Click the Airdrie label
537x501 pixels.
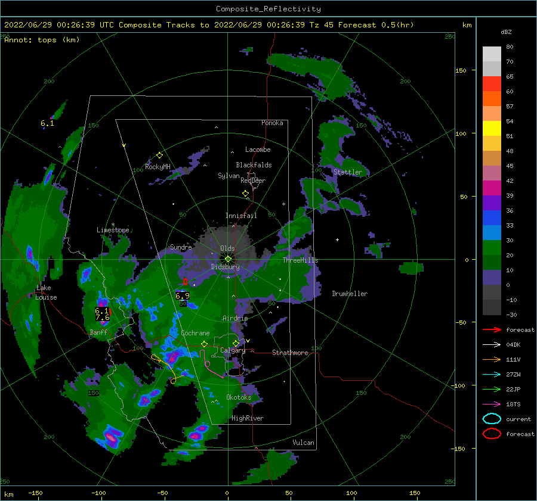[x=235, y=318]
